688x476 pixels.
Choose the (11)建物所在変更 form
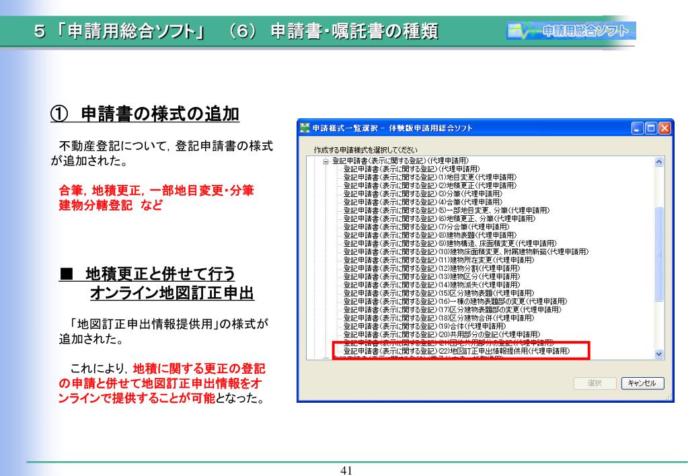(x=438, y=260)
